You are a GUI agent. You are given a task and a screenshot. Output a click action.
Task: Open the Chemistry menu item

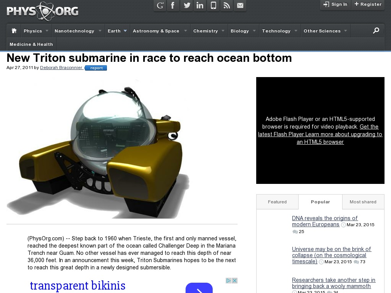click(x=205, y=31)
